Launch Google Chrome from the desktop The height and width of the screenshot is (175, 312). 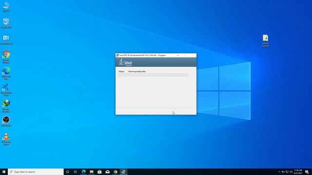(x=6, y=57)
